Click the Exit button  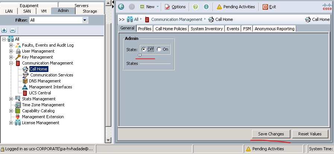pos(269,7)
